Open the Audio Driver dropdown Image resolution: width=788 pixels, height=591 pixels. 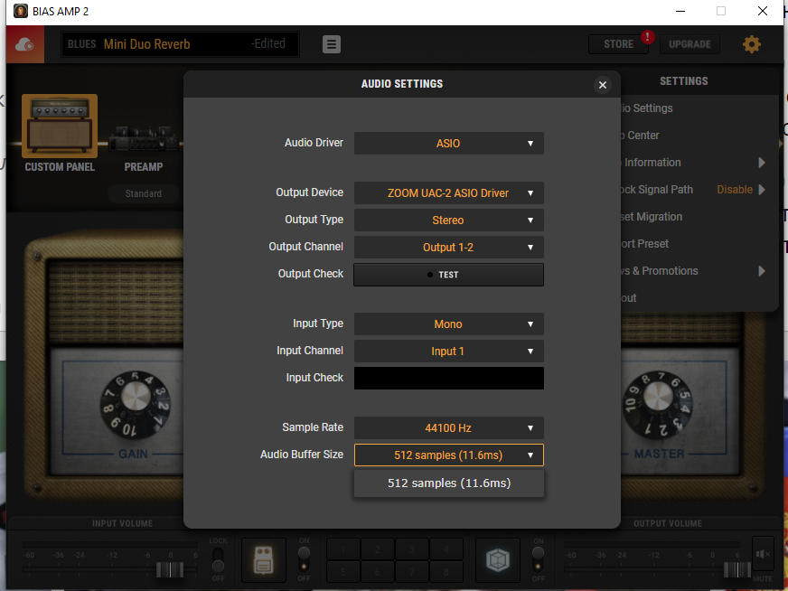coord(449,143)
